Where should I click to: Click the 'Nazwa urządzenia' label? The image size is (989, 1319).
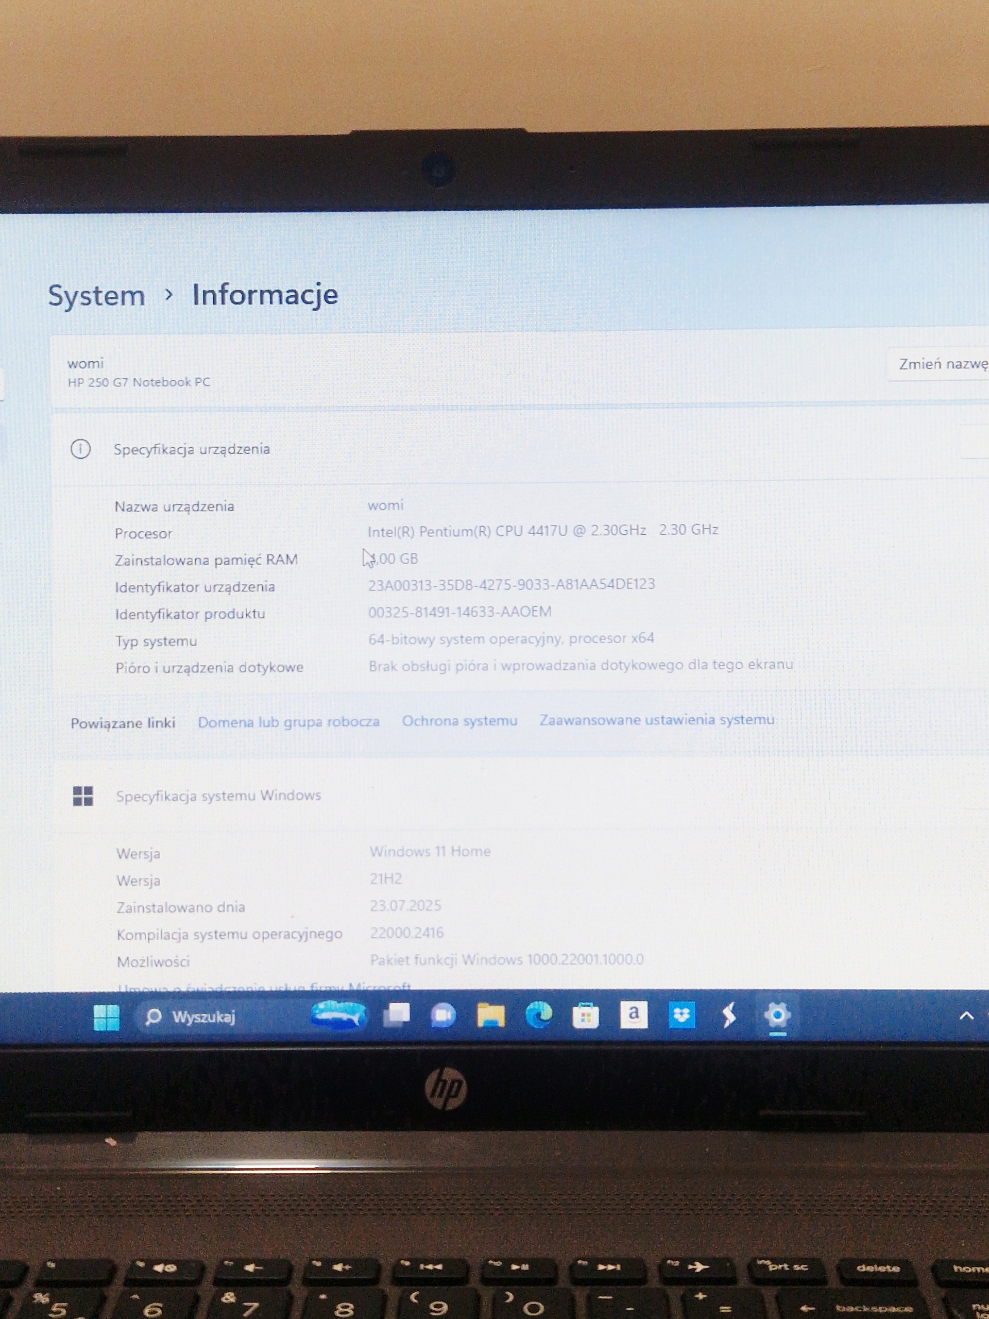174,507
